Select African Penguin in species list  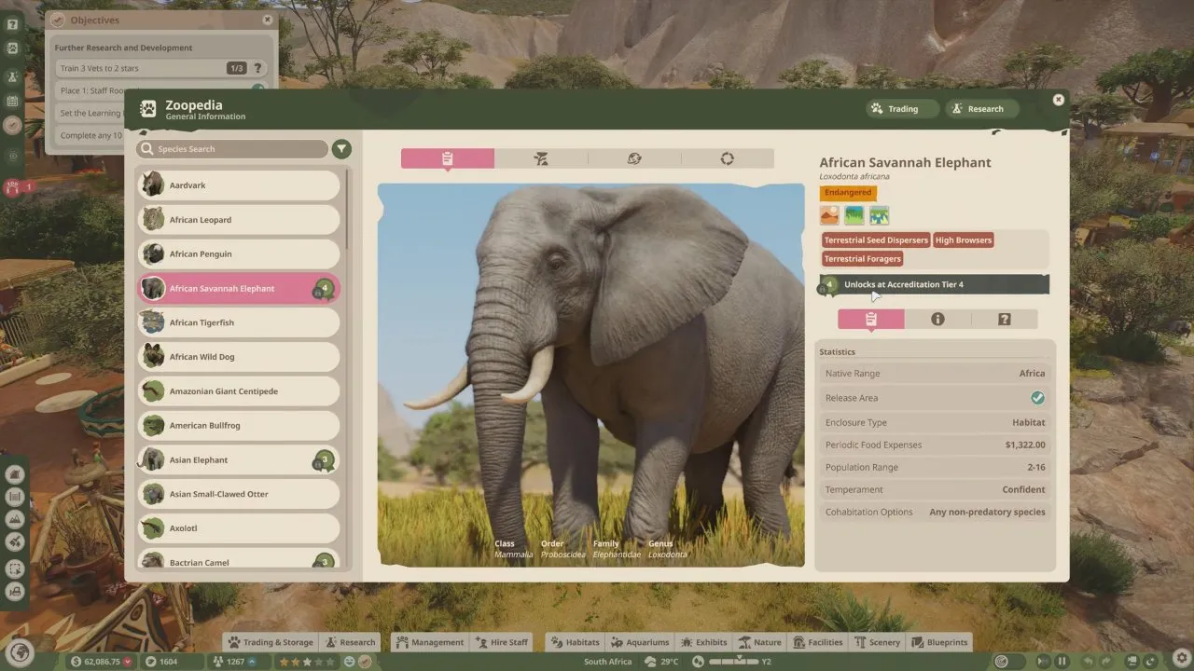pyautogui.click(x=240, y=254)
